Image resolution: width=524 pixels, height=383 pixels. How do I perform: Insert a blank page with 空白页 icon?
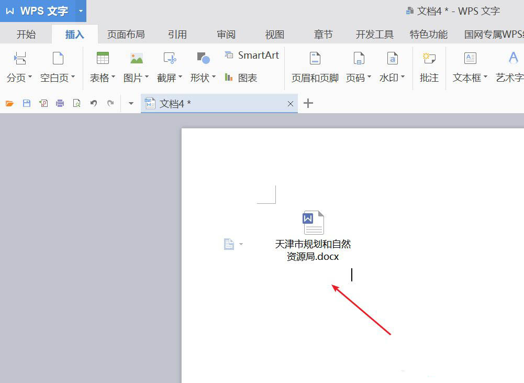pos(58,59)
